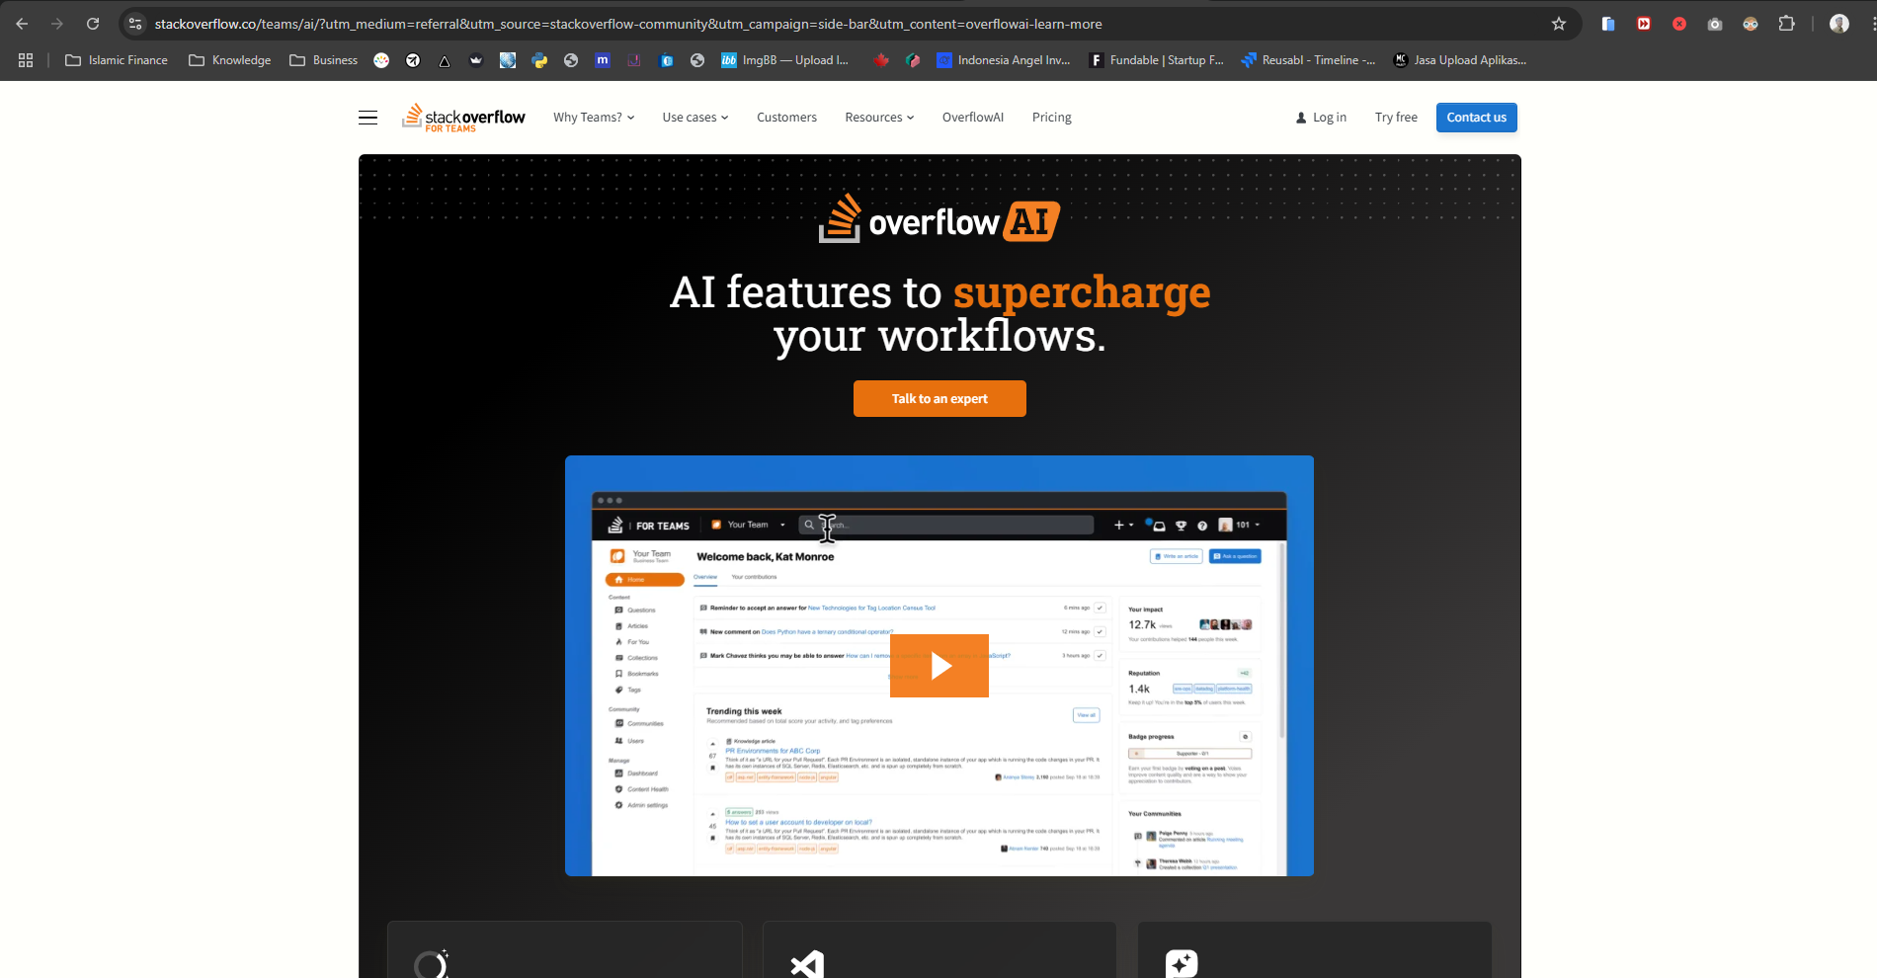Open the OverflowAI nav item
The height and width of the screenshot is (978, 1877).
pyautogui.click(x=973, y=118)
